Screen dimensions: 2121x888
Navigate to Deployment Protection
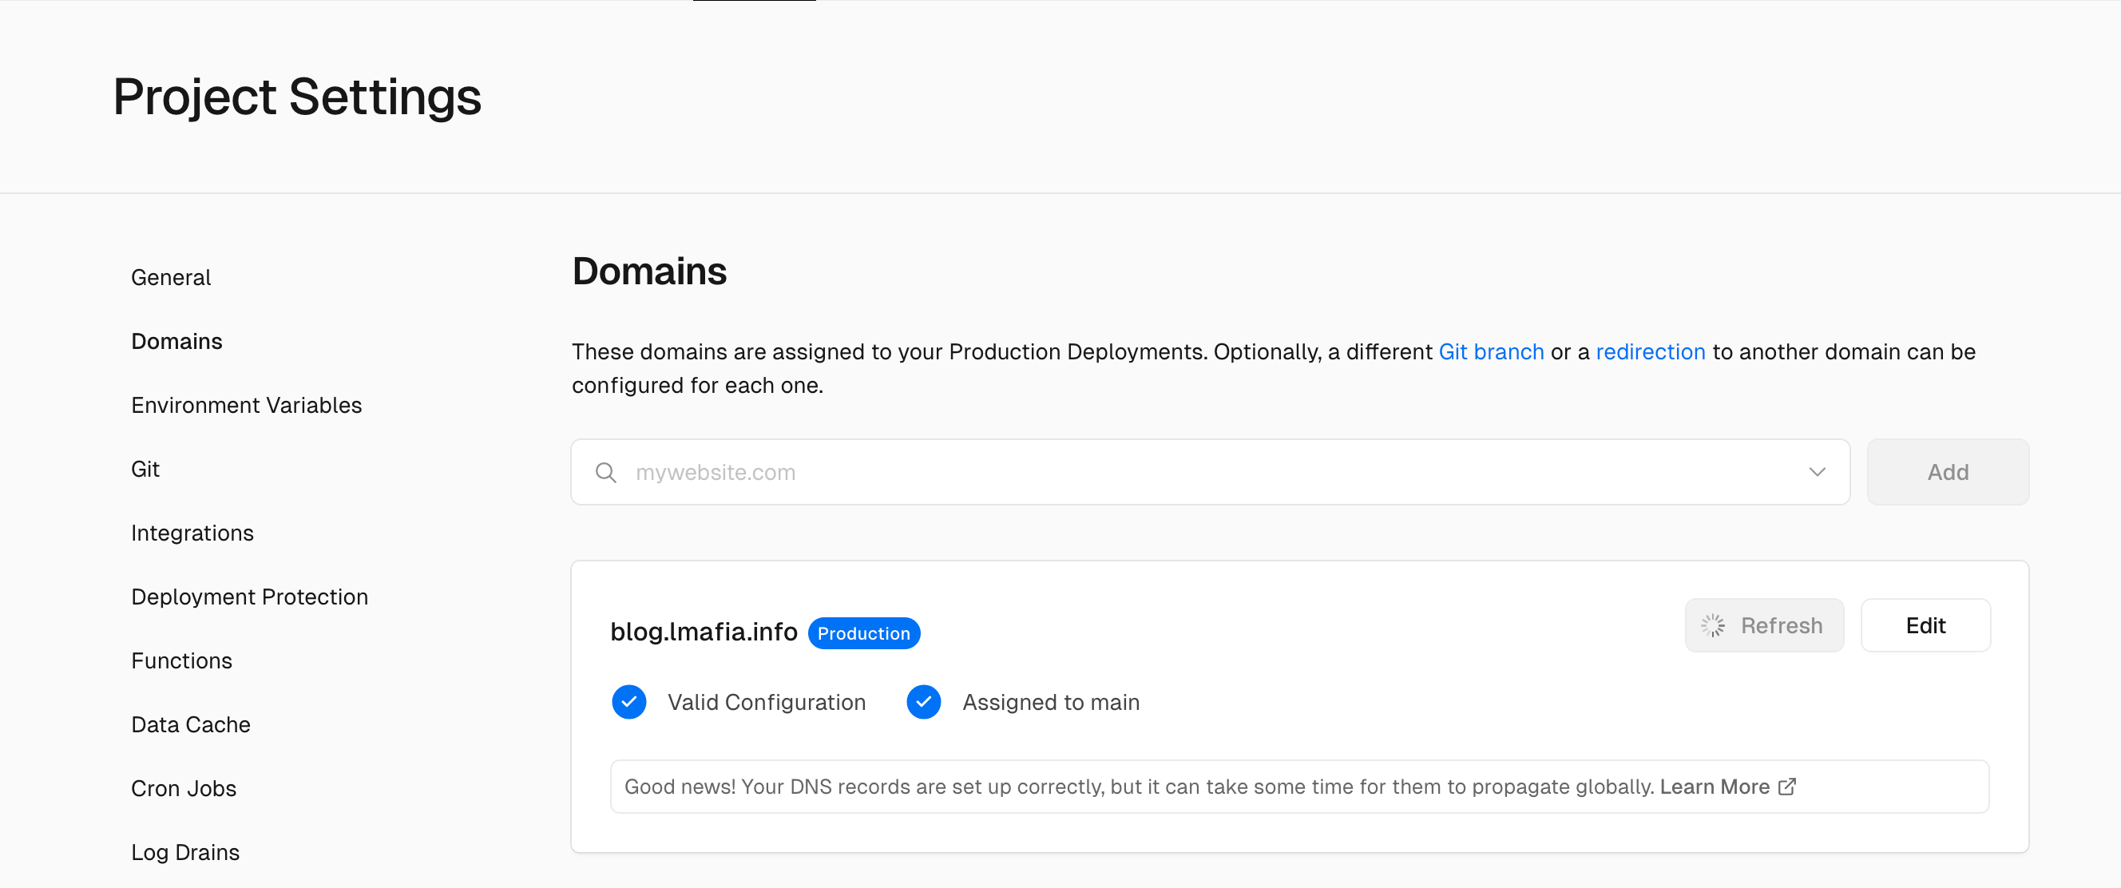[248, 597]
